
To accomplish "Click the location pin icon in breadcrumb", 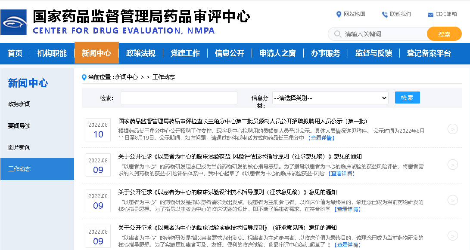I will click(84, 77).
